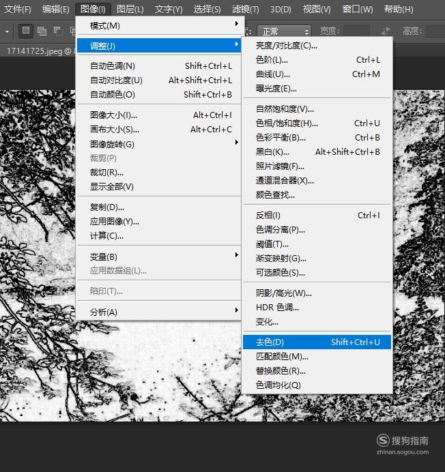The width and height of the screenshot is (445, 472).
Task: Choose 应用图像(Y)... menu item
Action: (x=160, y=222)
